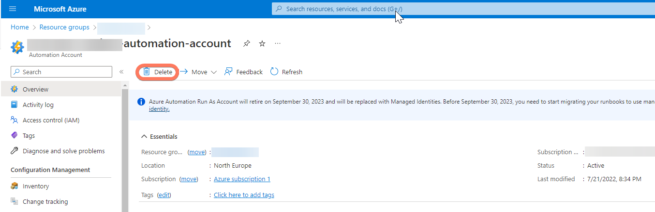Click the purple Tags icon
Screen dimensions: 655x212
[14, 135]
